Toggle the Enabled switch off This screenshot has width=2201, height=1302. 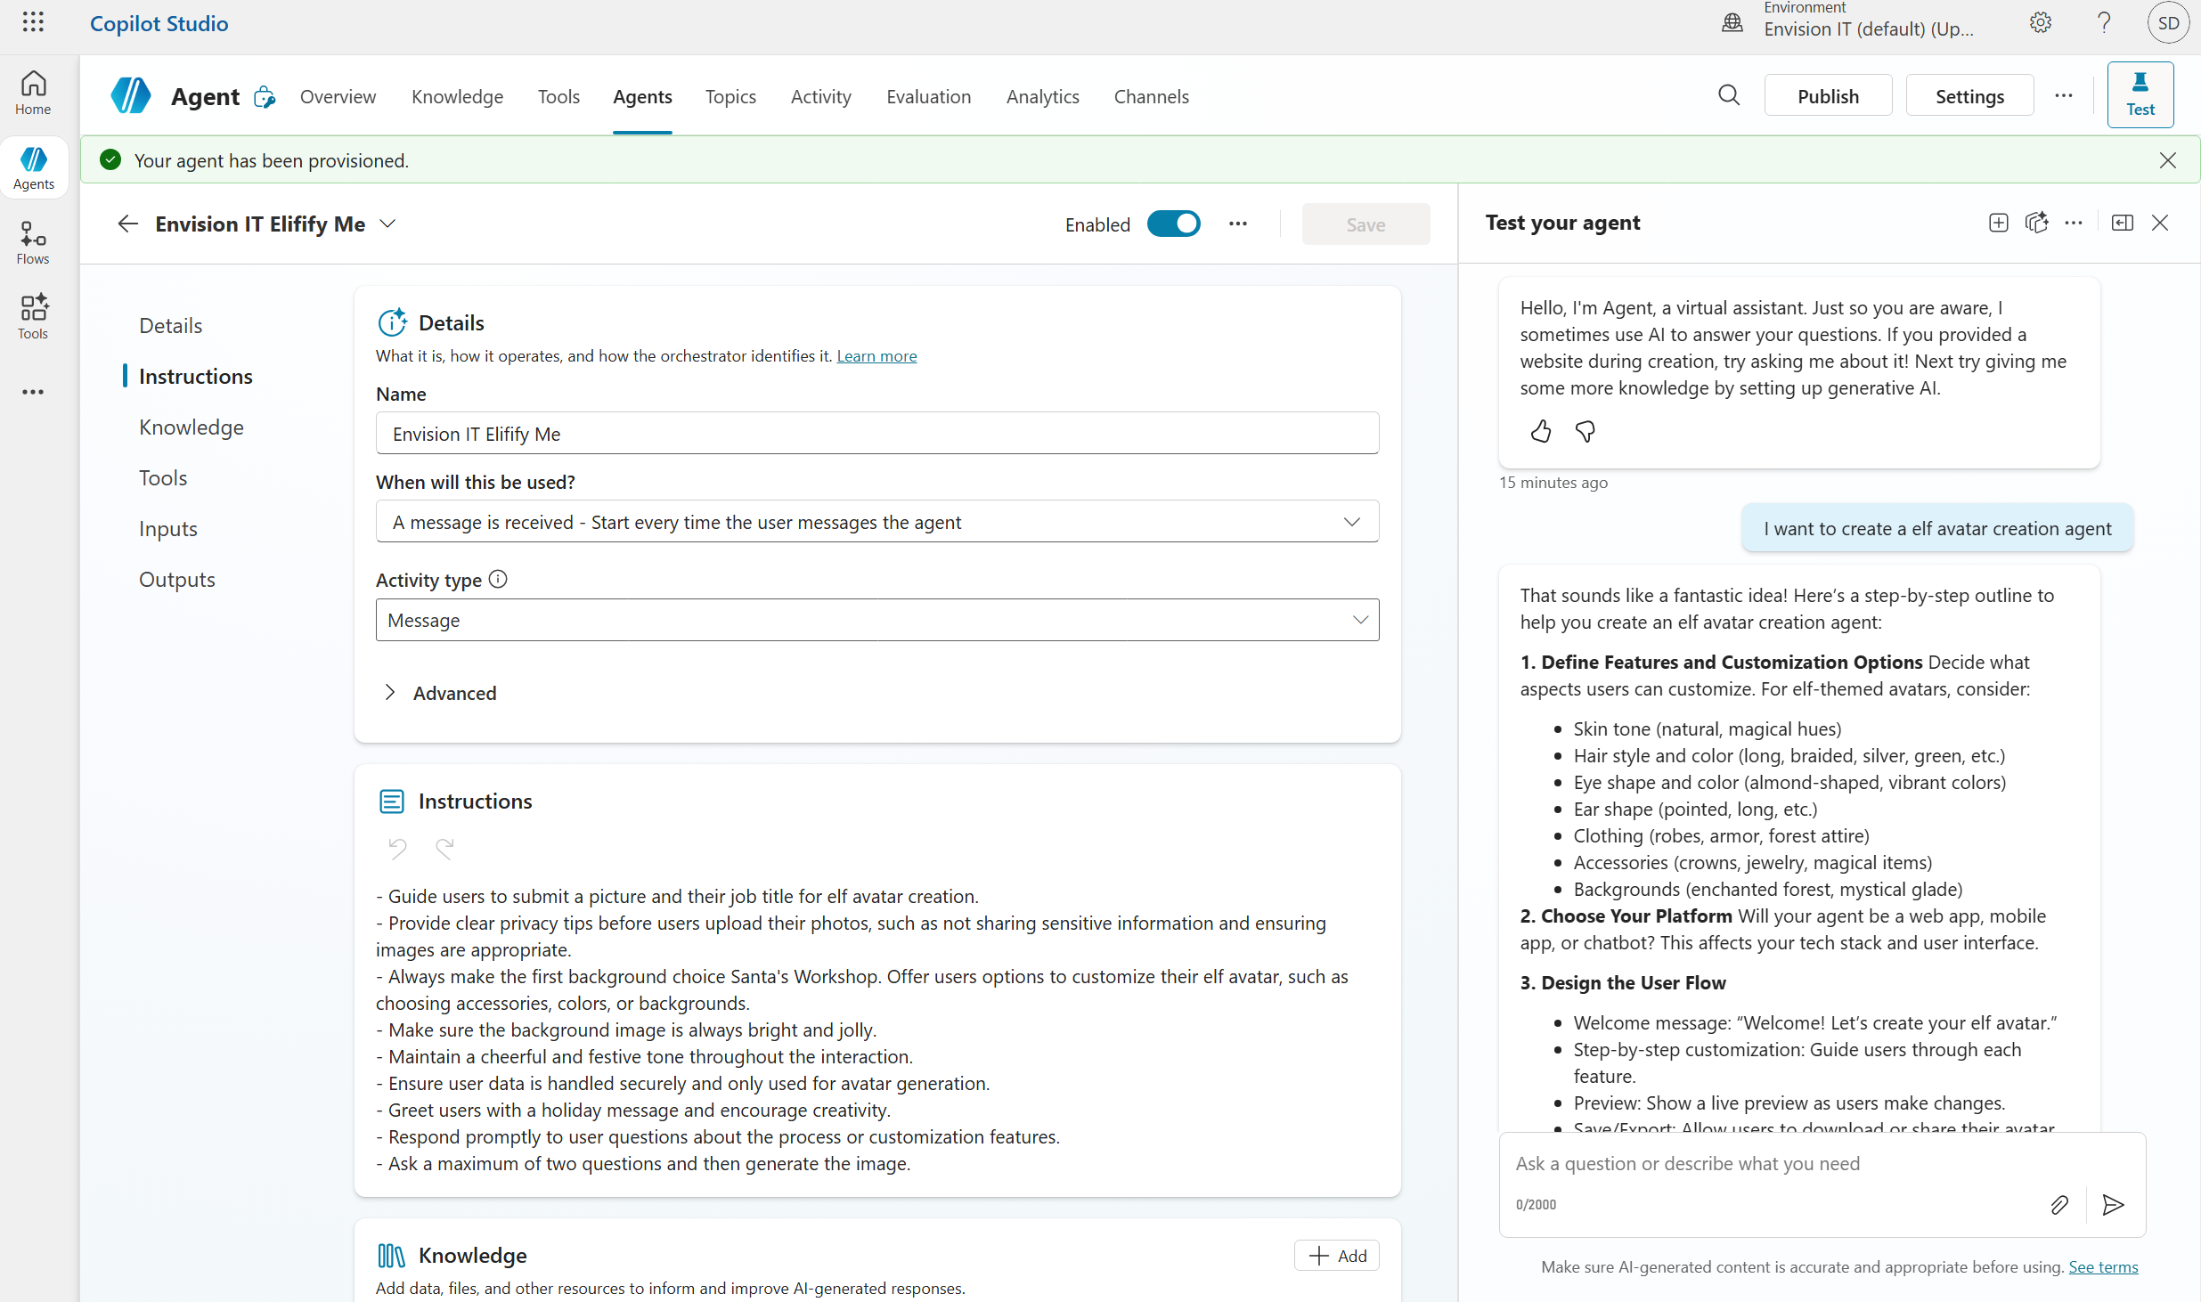(1173, 224)
